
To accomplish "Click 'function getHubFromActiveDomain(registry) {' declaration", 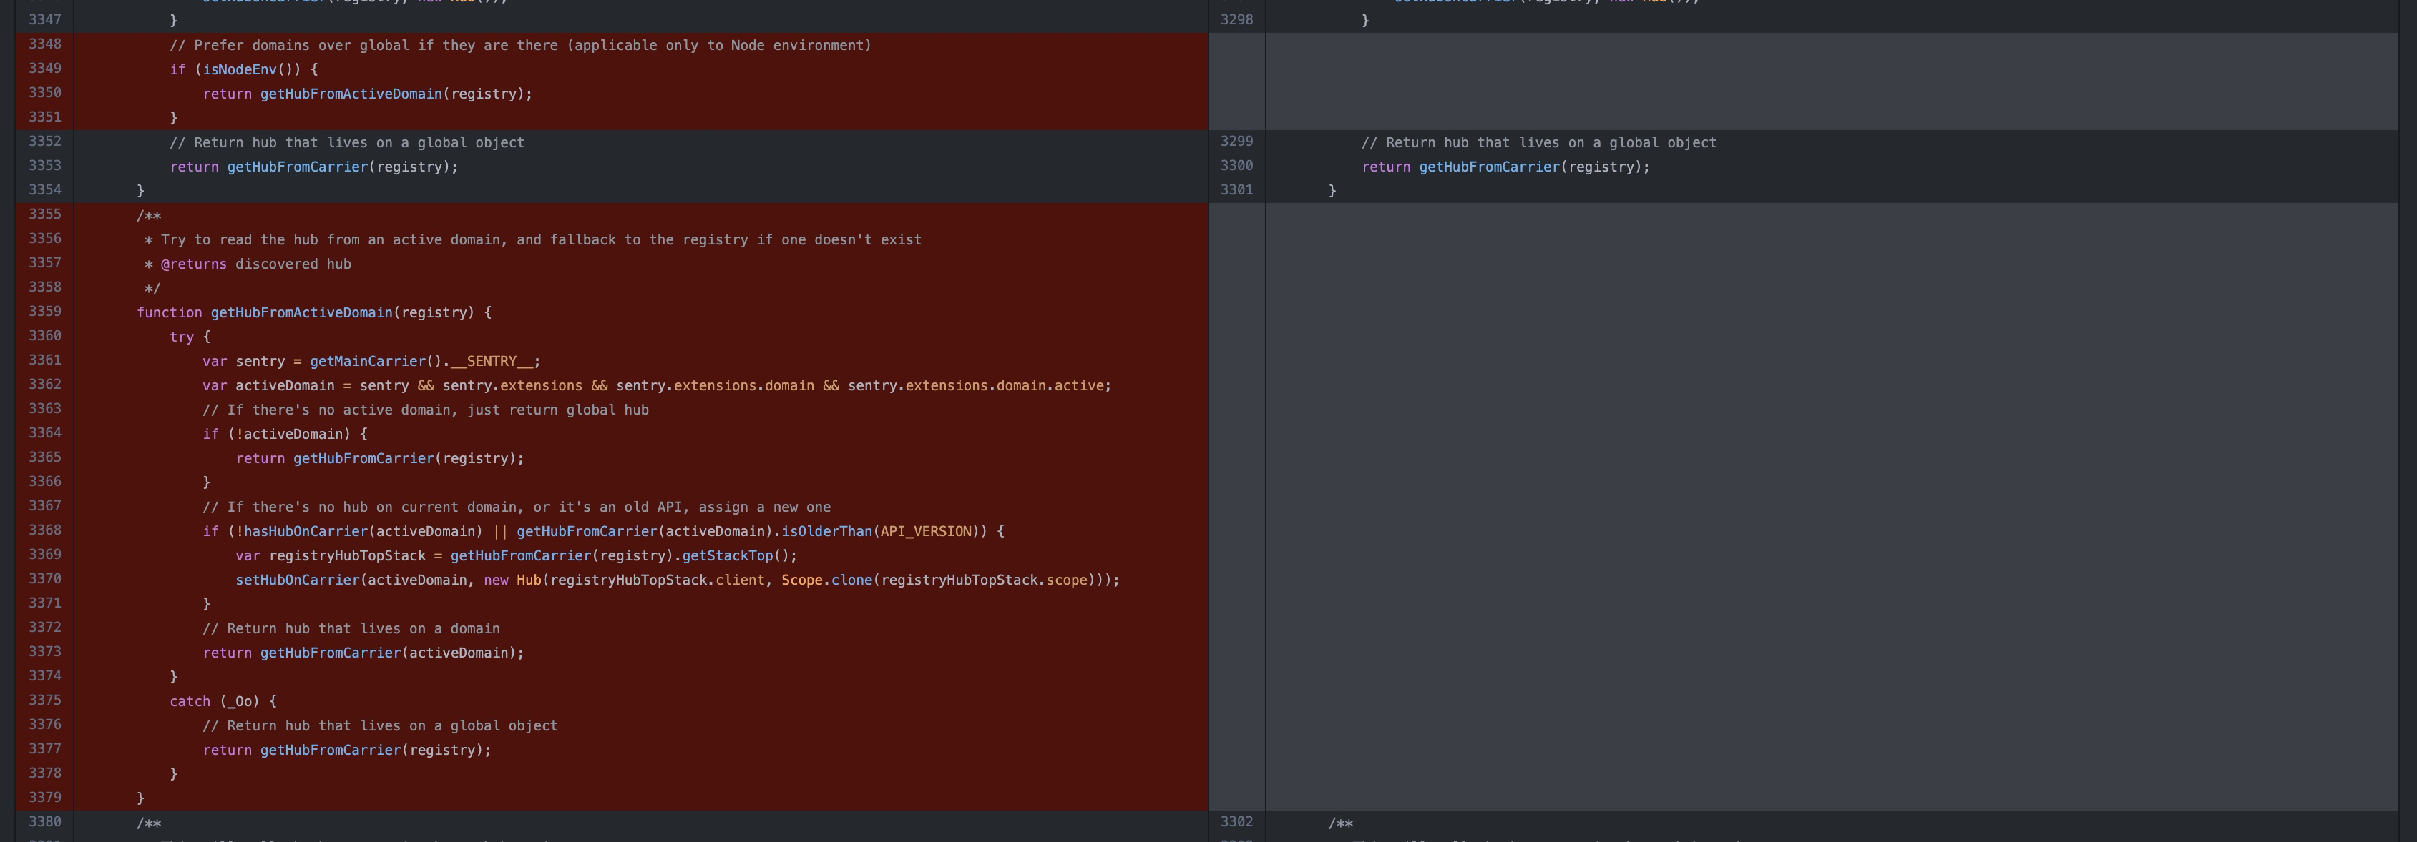I will (x=314, y=313).
